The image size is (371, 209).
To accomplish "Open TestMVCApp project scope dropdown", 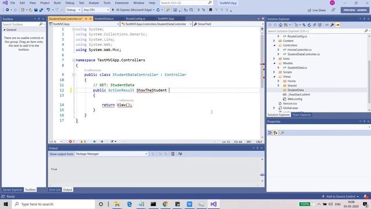I will pyautogui.click(x=84, y=24).
